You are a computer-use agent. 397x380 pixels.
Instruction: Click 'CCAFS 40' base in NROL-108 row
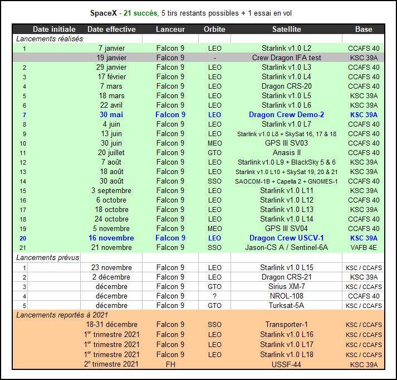click(x=364, y=296)
